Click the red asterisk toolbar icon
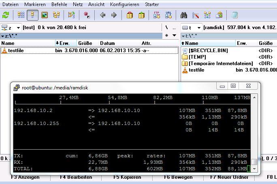The width and height of the screenshot is (277, 184). click(x=87, y=15)
